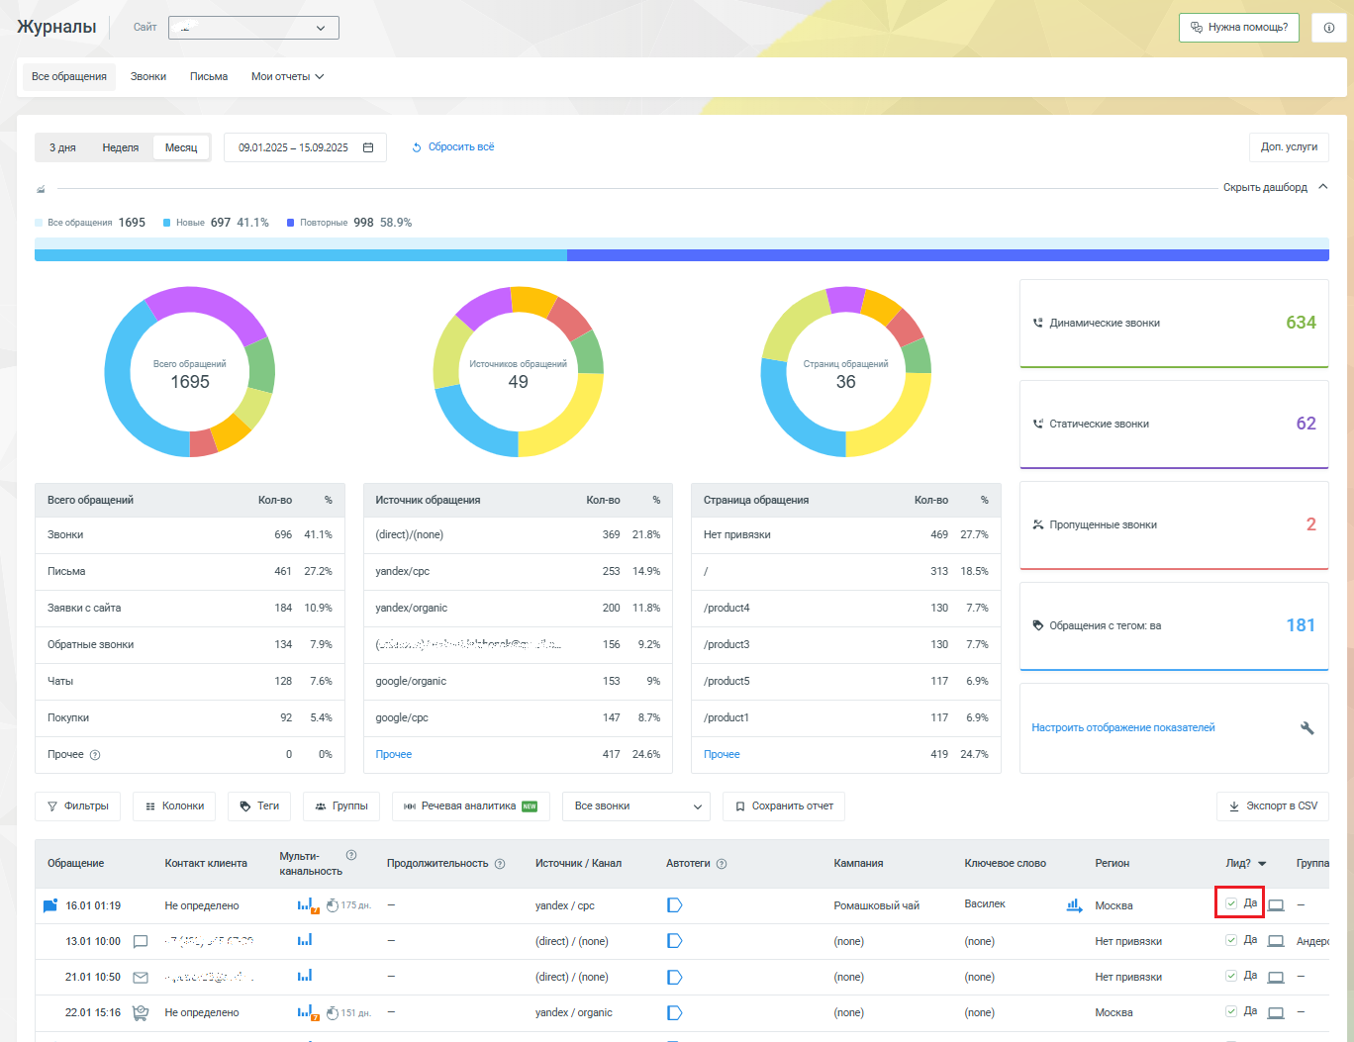
Task: Open the Все звонки dropdown filter
Action: [x=636, y=806]
